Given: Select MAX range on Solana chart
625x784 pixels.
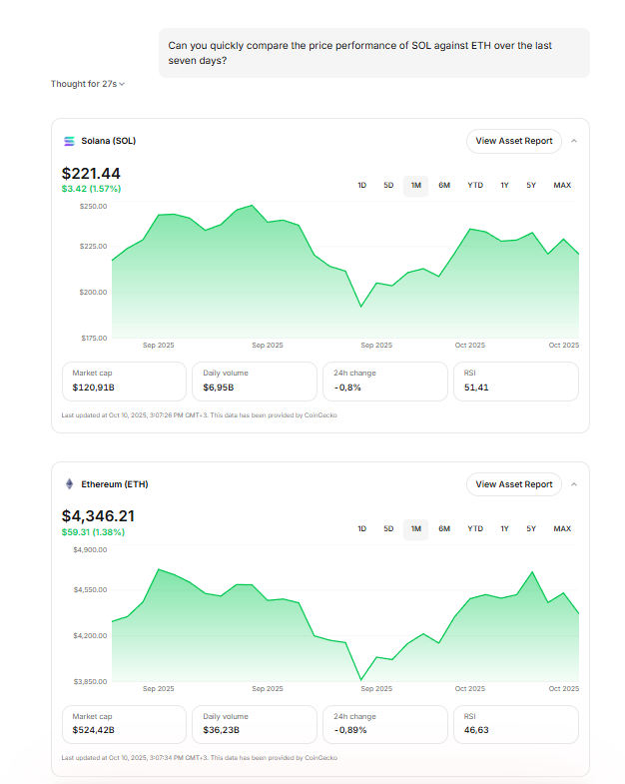Looking at the screenshot, I should pyautogui.click(x=562, y=186).
